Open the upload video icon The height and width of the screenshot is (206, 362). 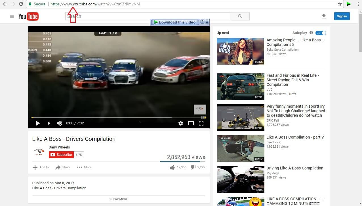tap(324, 16)
